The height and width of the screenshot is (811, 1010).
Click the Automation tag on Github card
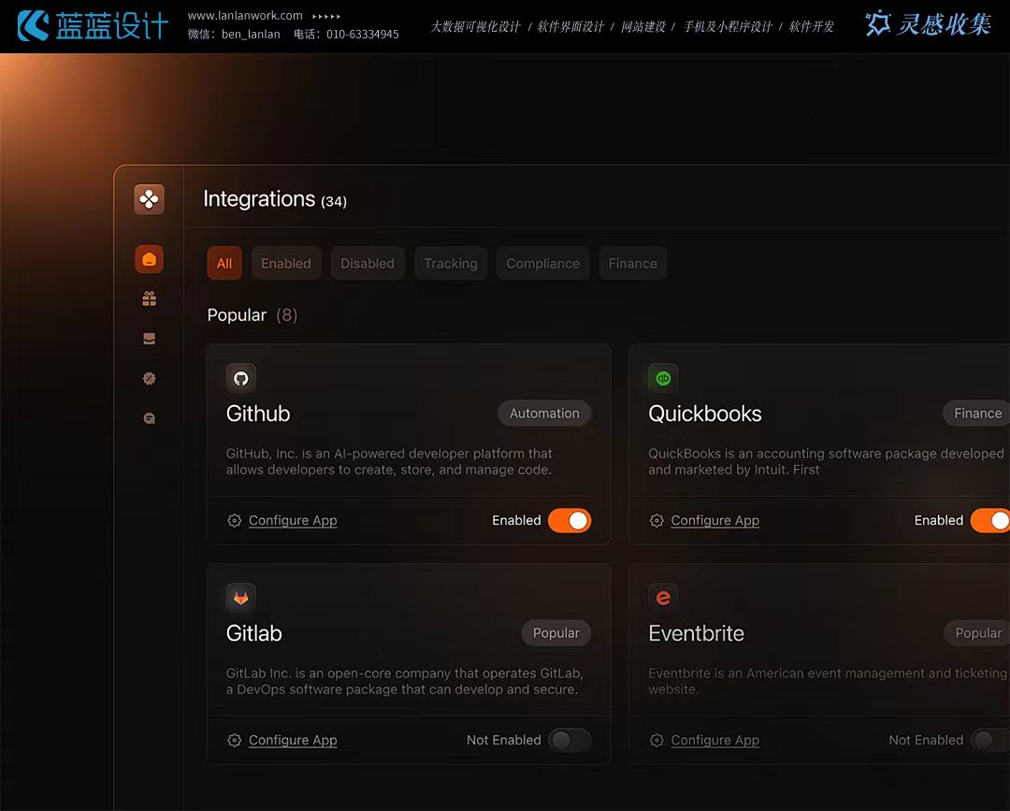pos(544,413)
